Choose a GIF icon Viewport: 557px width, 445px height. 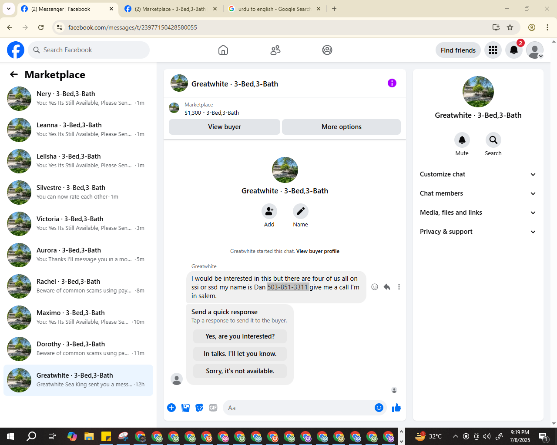click(213, 408)
